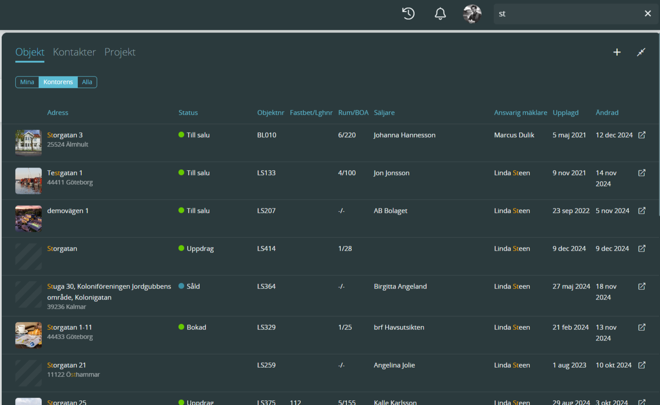Open the user profile avatar
This screenshot has width=660, height=405.
coord(472,14)
